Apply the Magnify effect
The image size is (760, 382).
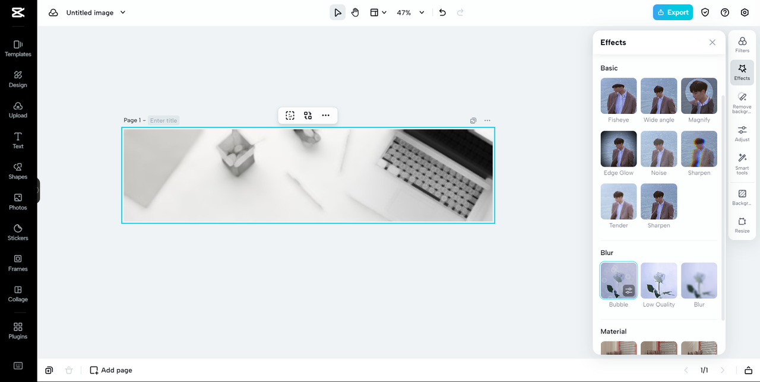699,96
